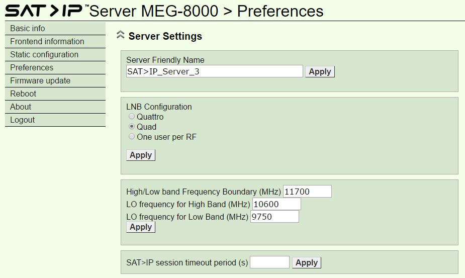
Task: Open Basic info page
Action: pyautogui.click(x=55, y=29)
